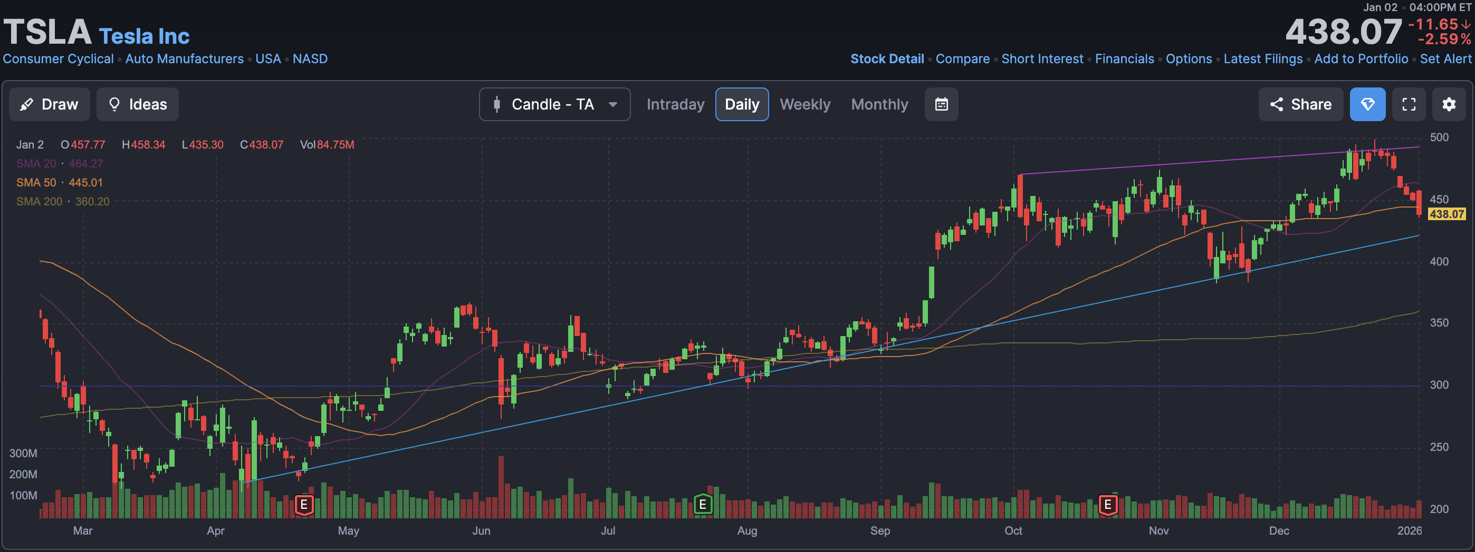Open the Ideas panel
This screenshot has height=552, width=1475.
[137, 104]
